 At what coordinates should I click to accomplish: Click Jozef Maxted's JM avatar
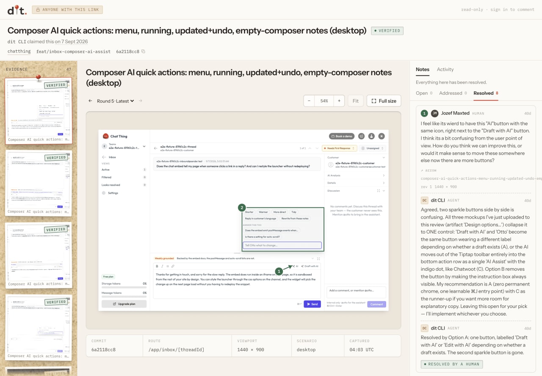click(434, 113)
